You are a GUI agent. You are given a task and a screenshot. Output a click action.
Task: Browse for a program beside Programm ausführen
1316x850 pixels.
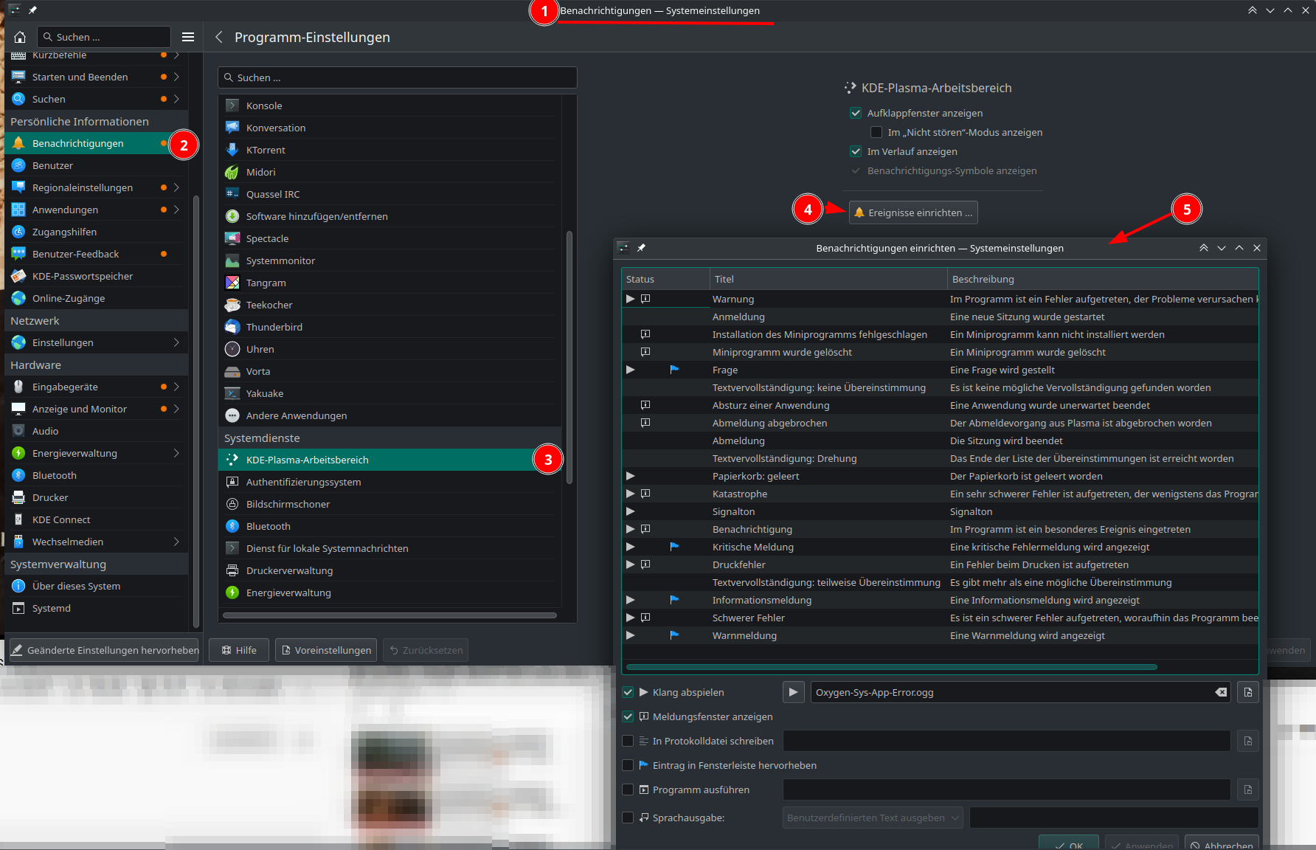point(1248,789)
